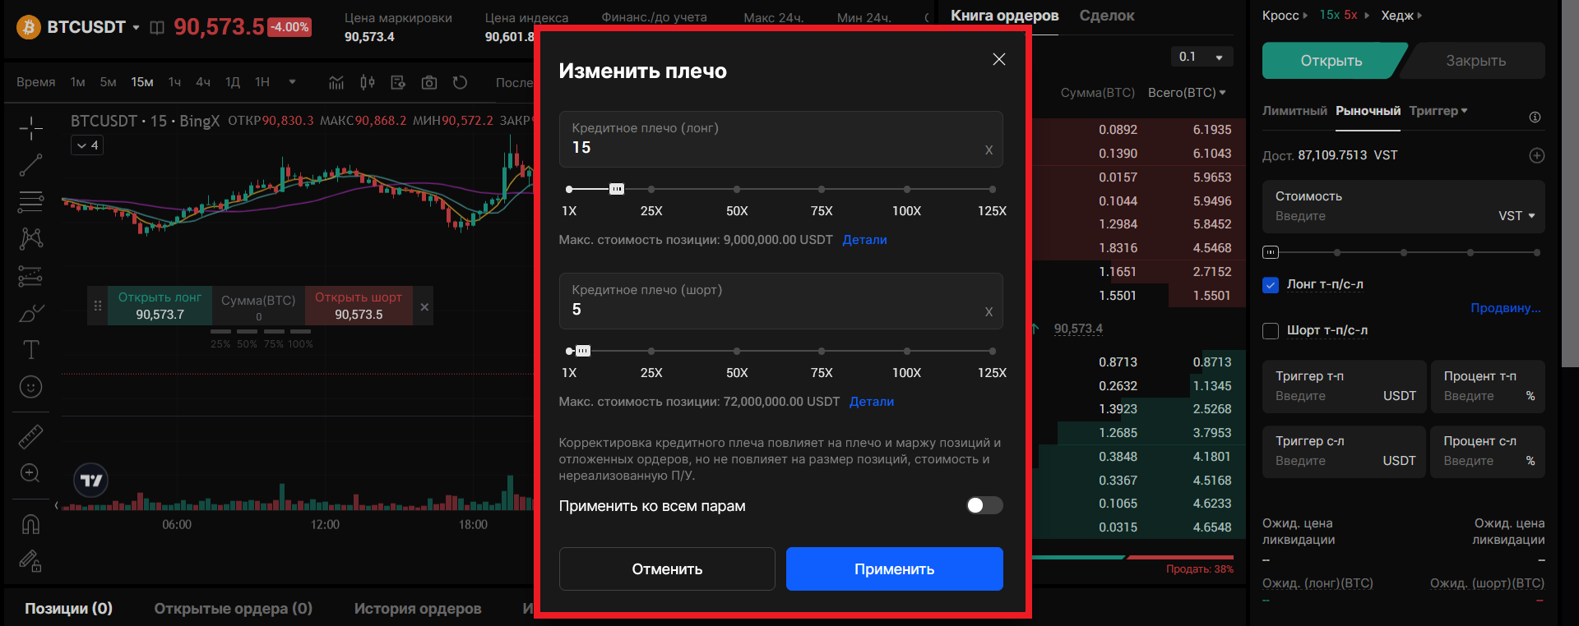Screen dimensions: 1579x626
Task: Focus the Триггер т-п price input
Action: point(1344,387)
